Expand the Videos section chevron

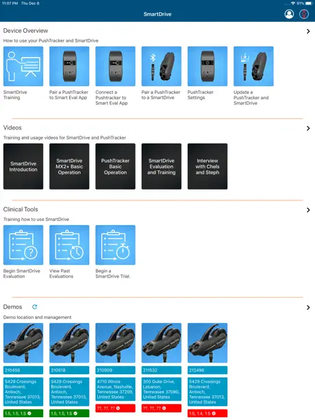pyautogui.click(x=308, y=129)
